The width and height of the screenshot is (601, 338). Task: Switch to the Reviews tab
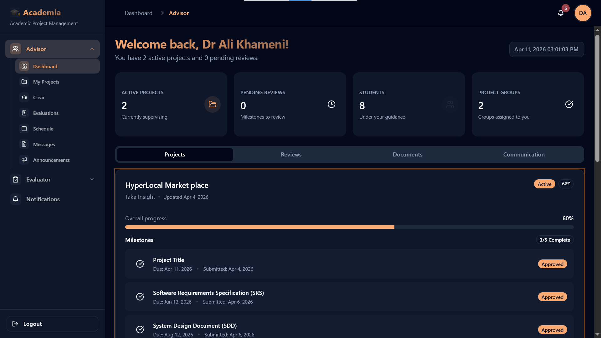tap(291, 155)
